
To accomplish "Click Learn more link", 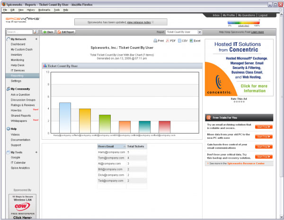I will tap(257, 32).
